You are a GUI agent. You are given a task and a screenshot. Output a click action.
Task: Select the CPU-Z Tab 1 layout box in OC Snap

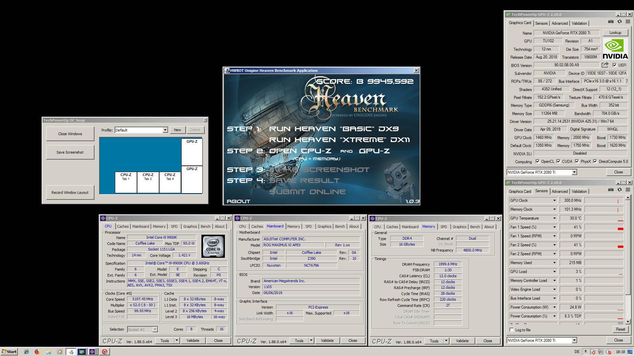[x=126, y=182]
